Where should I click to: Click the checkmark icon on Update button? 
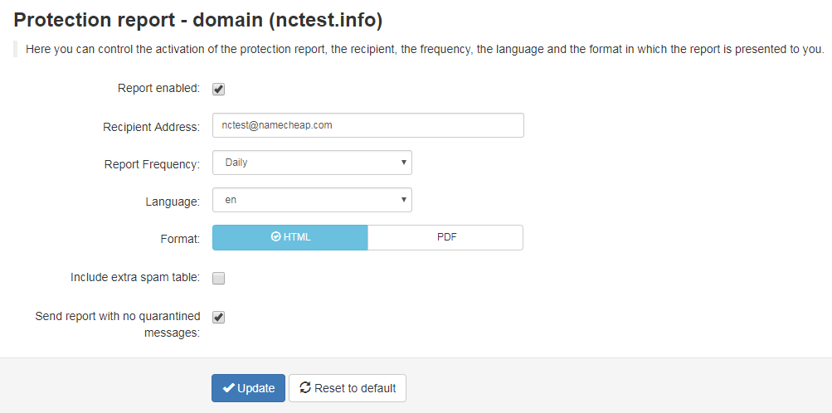229,388
